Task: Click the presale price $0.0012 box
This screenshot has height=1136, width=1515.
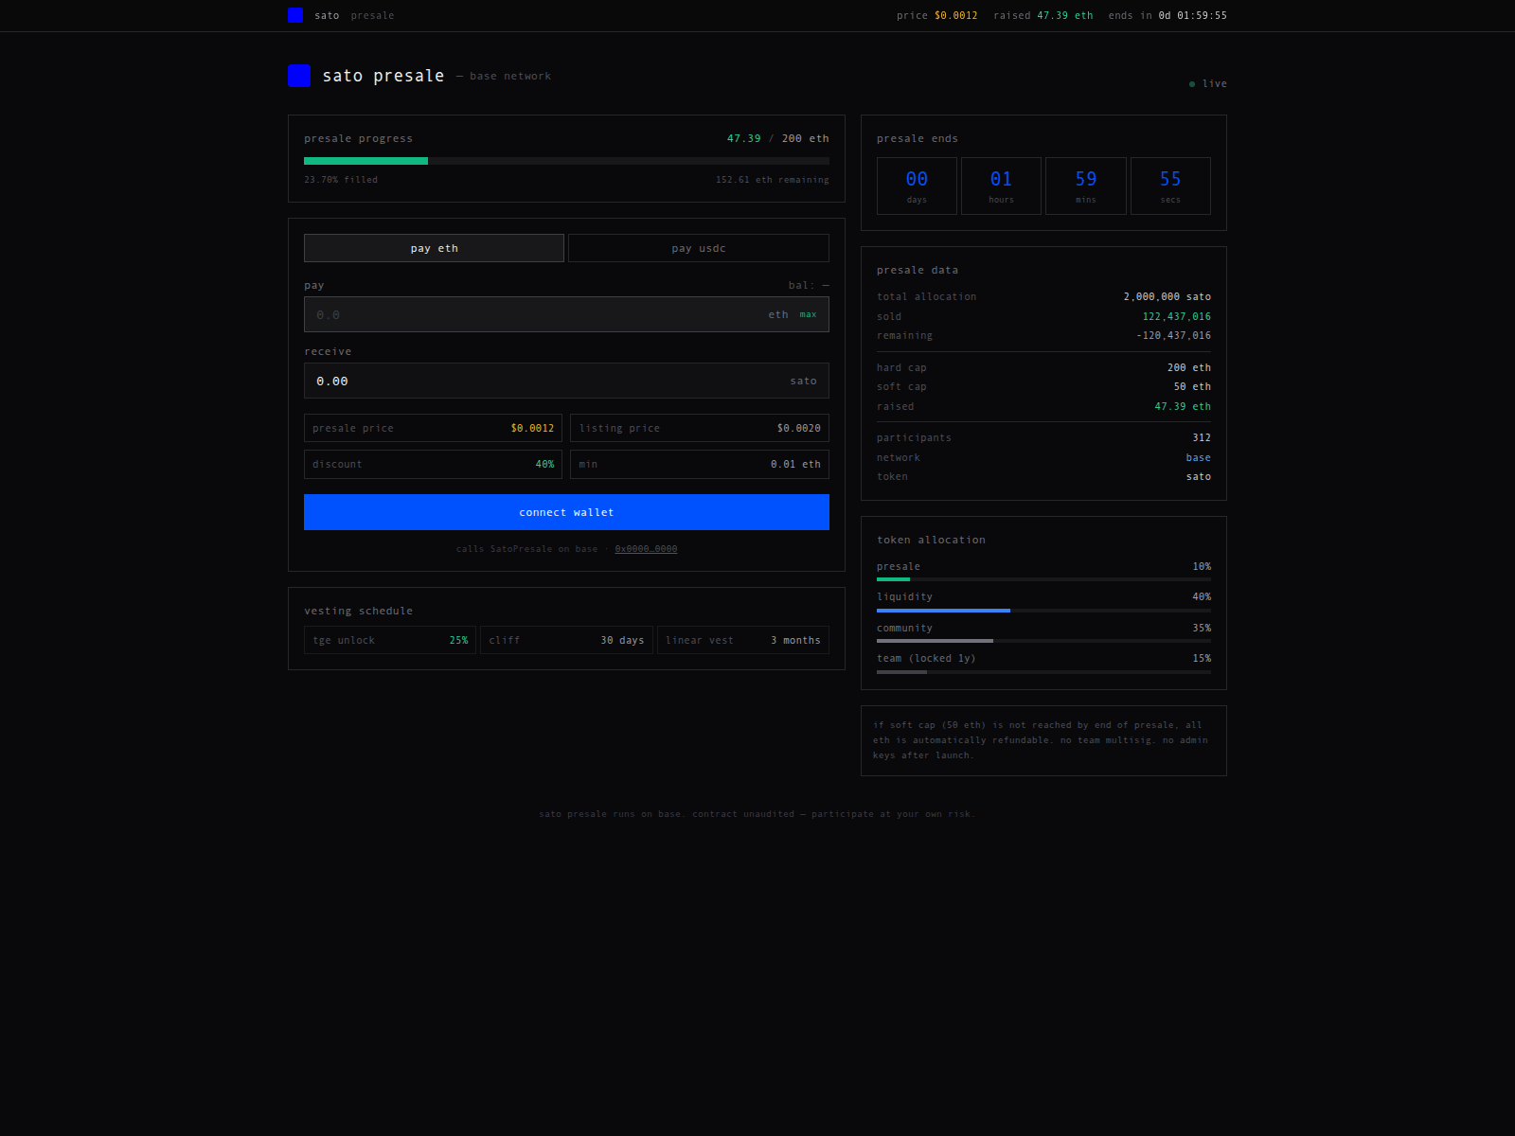Action: [x=433, y=428]
